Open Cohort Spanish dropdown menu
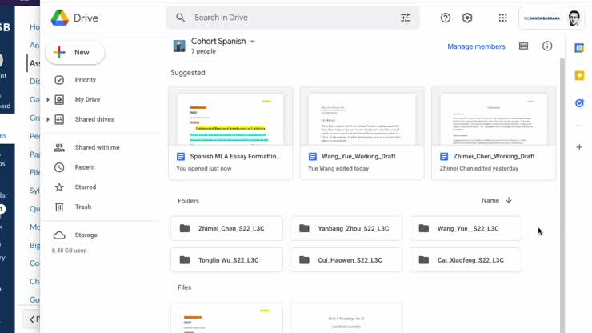Screen dimensions: 592x333 [x=253, y=42]
